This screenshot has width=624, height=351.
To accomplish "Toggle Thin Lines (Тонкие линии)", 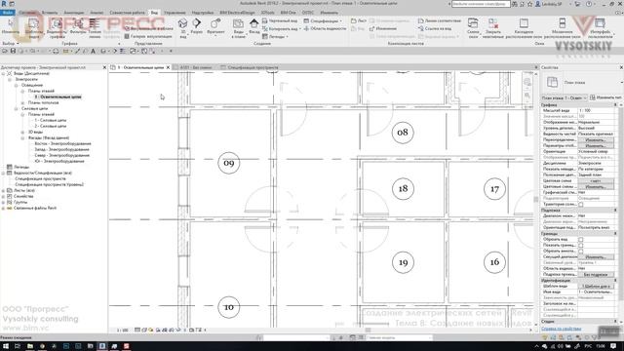I will pos(95,28).
